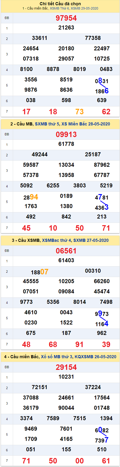The width and height of the screenshot is (120, 467).
Task: Click prize number 7397 with blue 7
Action: pyautogui.click(x=102, y=440)
